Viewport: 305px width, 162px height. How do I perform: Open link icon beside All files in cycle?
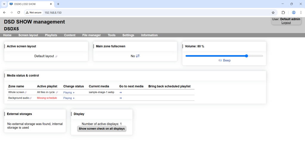(x=57, y=92)
